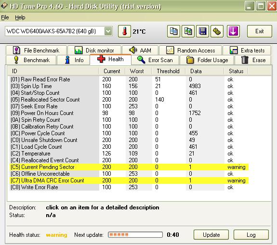Image resolution: width=277 pixels, height=245 pixels.
Task: Open the Help menu
Action: [x=20, y=17]
